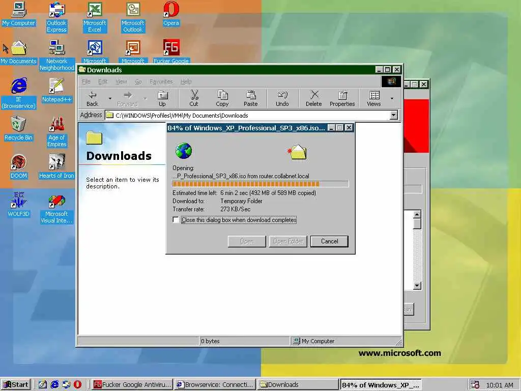Image resolution: width=521 pixels, height=391 pixels.
Task: Click the Views toolbar button
Action: pyautogui.click(x=374, y=98)
